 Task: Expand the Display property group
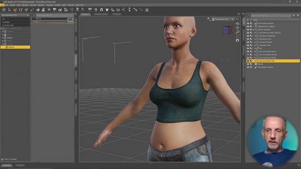point(3,38)
